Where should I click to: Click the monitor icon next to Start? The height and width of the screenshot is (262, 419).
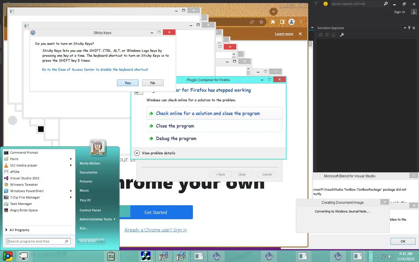click(x=23, y=256)
